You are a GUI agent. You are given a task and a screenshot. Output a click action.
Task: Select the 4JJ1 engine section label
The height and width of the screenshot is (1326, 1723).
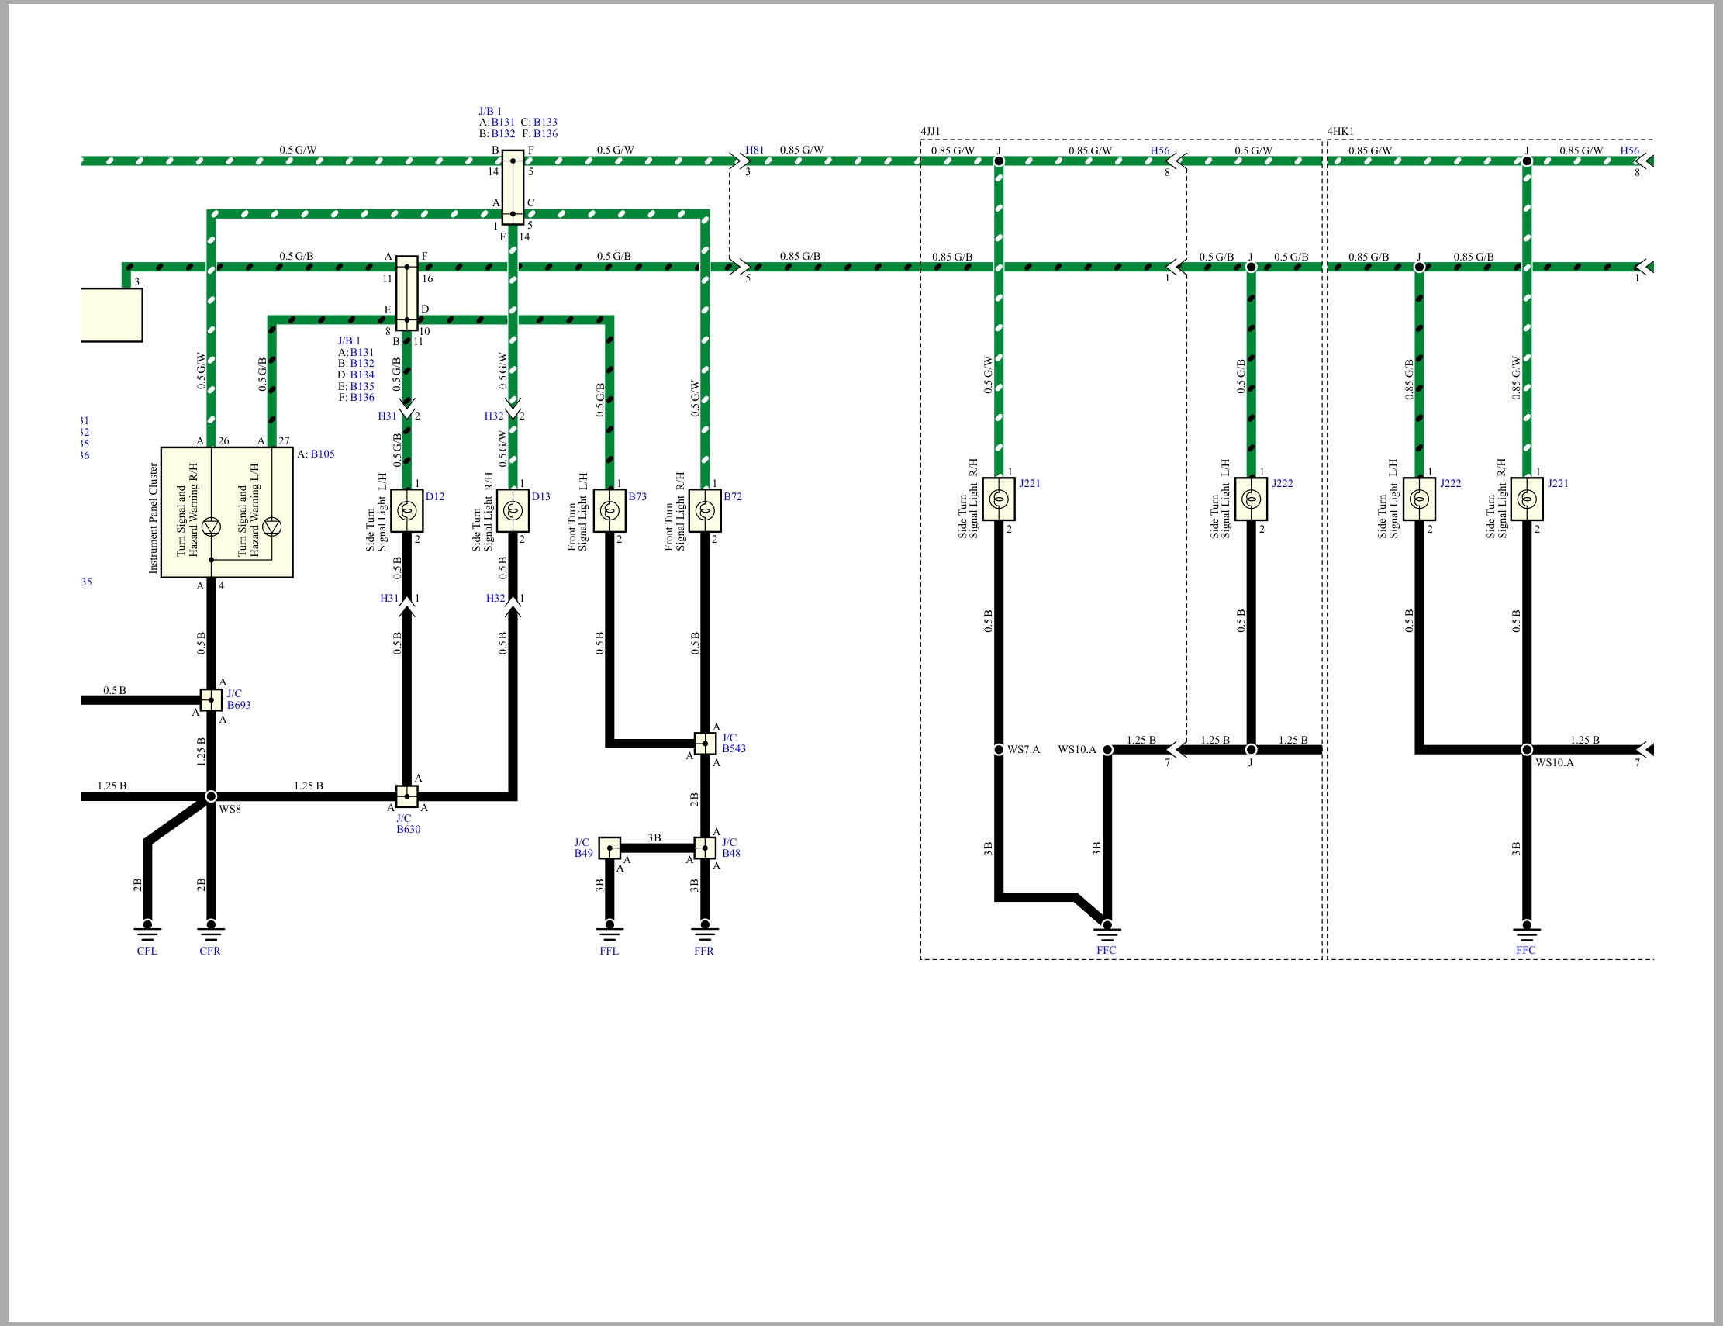931,132
